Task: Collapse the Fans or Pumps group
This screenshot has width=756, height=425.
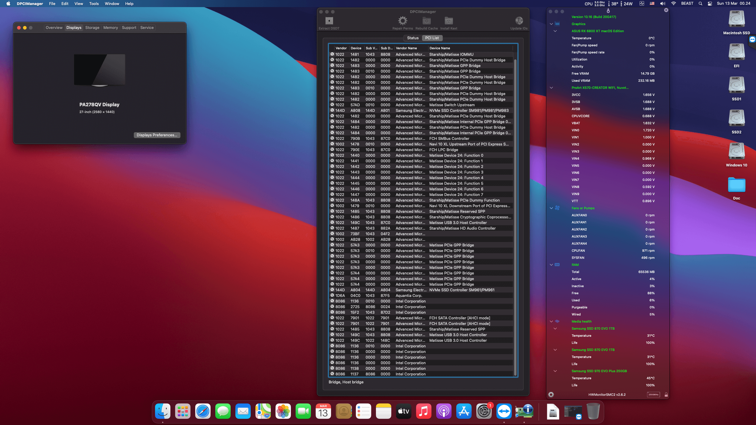Action: click(551, 208)
